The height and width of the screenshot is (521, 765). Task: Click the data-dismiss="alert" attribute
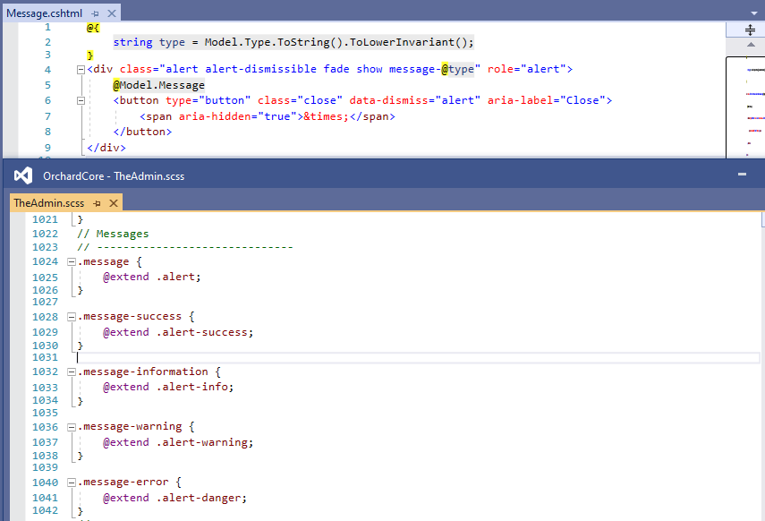tap(414, 100)
